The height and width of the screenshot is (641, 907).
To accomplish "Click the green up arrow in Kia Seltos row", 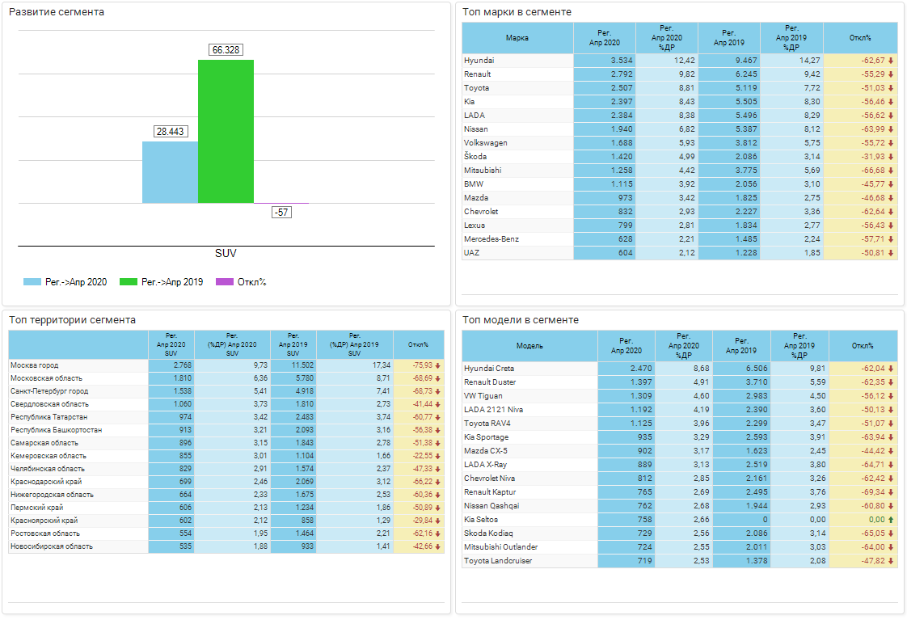I will [891, 520].
